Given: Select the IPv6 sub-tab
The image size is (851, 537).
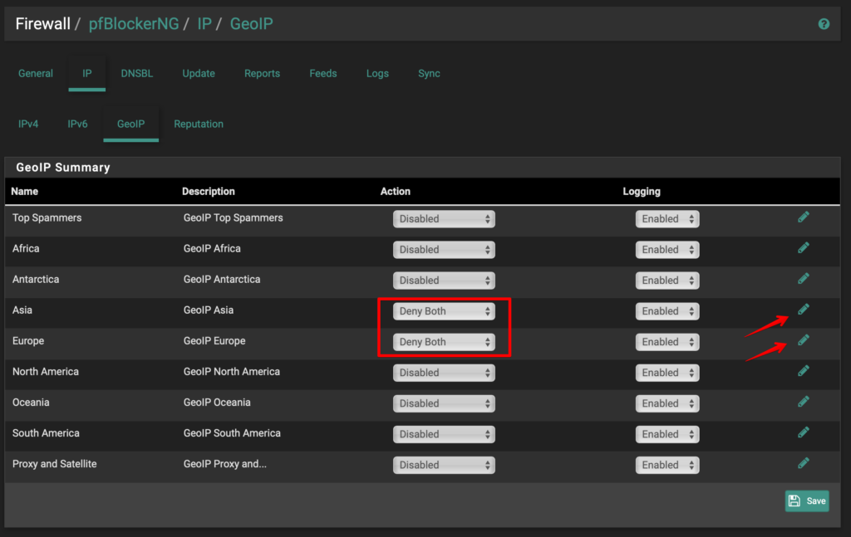Looking at the screenshot, I should point(77,124).
